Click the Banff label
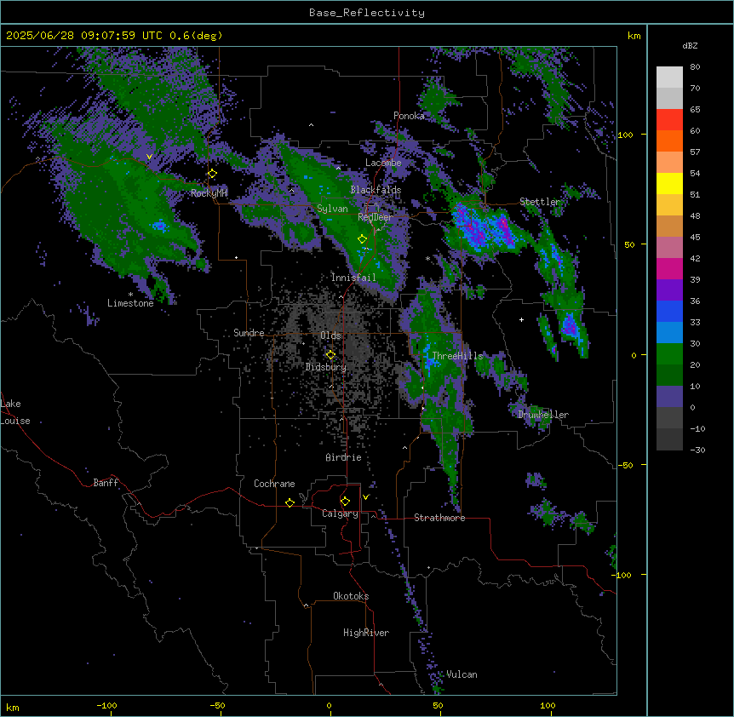 (106, 483)
